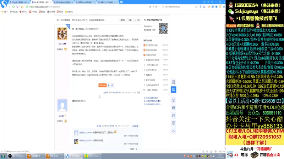Open hot topic number 7 in sidebar
Image resolution: width=284 pixels, height=159 pixels.
pyautogui.click(x=149, y=75)
